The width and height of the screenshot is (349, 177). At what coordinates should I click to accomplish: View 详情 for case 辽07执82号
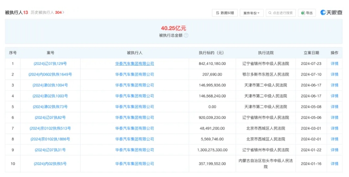point(334,117)
